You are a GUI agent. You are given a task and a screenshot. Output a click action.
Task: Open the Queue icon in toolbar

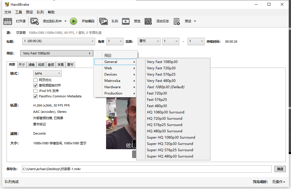tap(103, 21)
